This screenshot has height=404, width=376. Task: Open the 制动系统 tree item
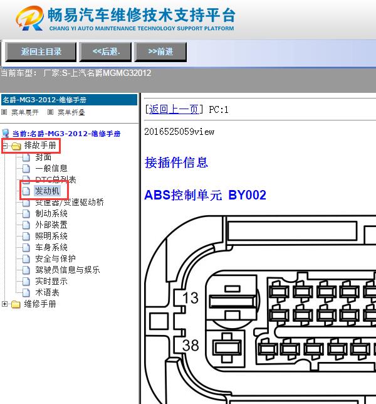[51, 213]
